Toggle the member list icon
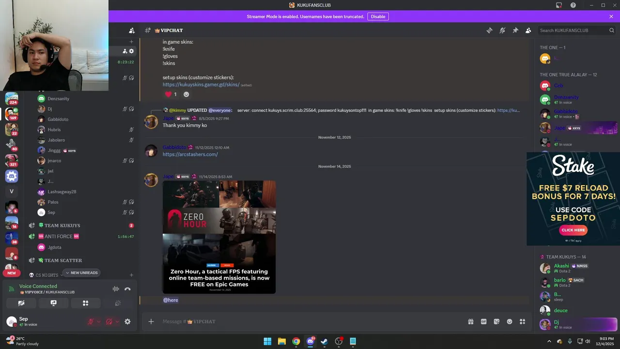This screenshot has width=620, height=349. point(528,30)
